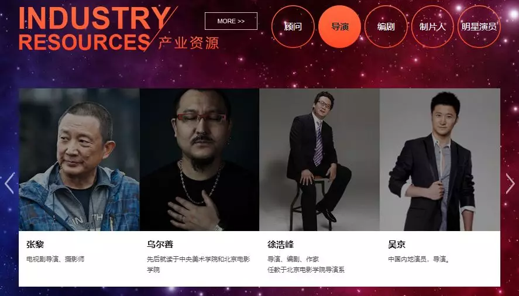
Task: Click the INDUSTRY RESOURCES heading
Action: point(95,29)
